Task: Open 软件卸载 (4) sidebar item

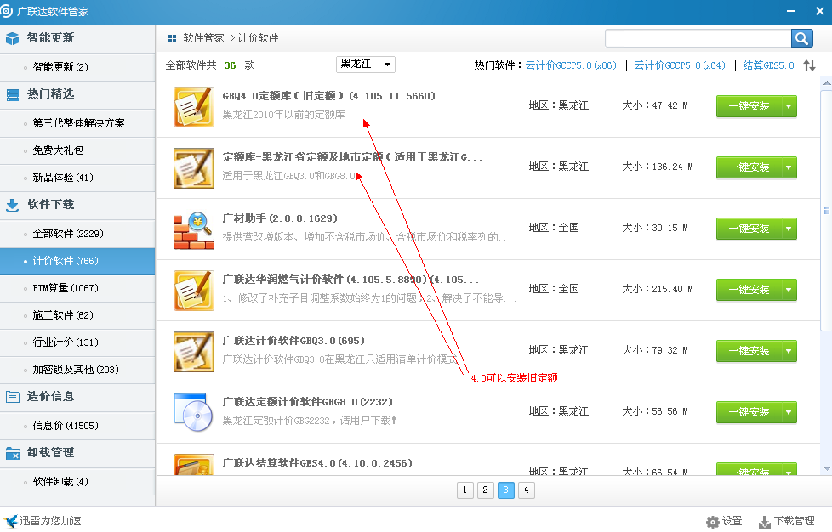Action: [77, 482]
